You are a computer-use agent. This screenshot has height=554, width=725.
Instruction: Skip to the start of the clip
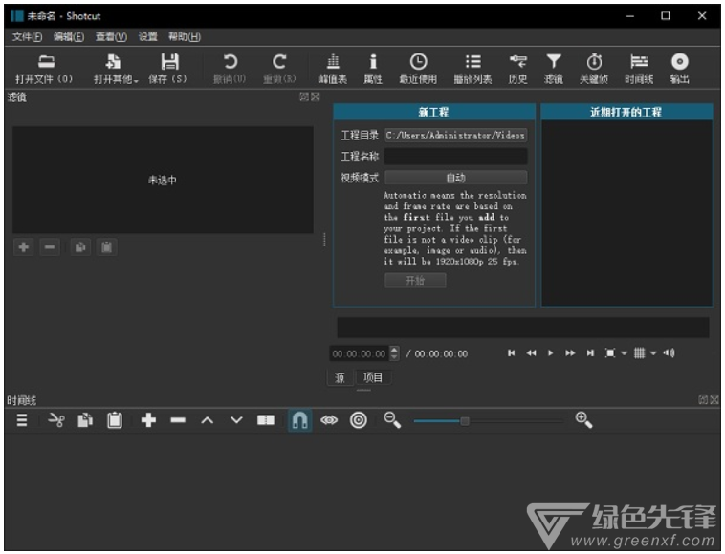click(512, 353)
